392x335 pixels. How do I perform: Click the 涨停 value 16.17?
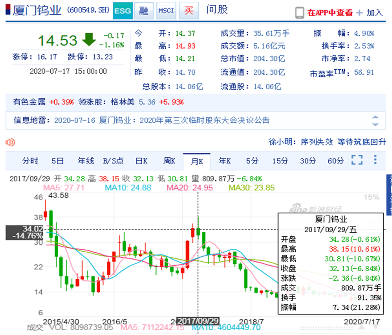47,57
